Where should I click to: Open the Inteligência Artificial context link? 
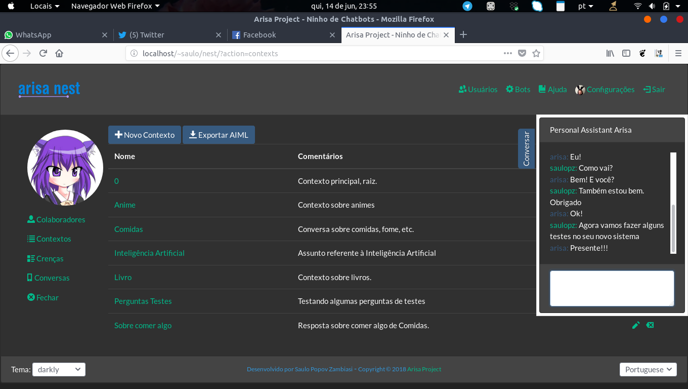149,253
